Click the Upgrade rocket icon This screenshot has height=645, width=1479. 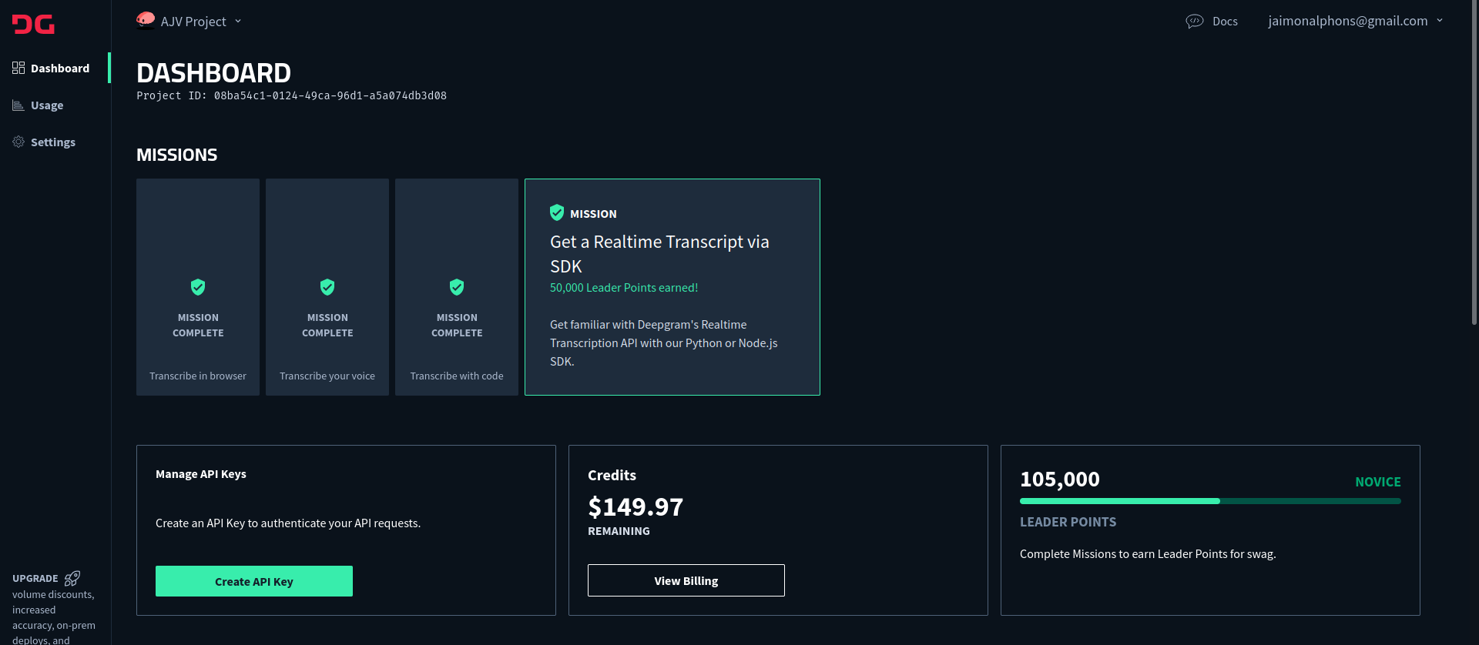72,578
